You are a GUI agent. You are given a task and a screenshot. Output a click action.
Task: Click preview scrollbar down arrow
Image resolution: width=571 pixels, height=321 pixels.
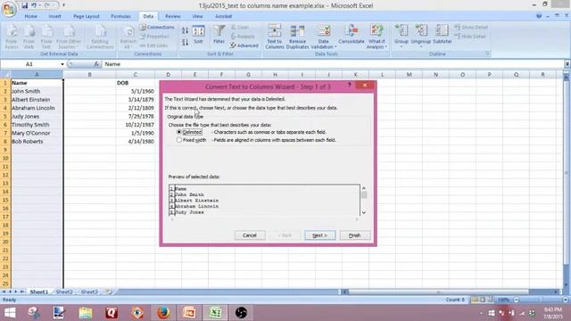point(364,212)
